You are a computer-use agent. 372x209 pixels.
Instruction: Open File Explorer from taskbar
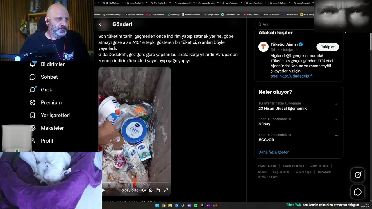(170, 206)
